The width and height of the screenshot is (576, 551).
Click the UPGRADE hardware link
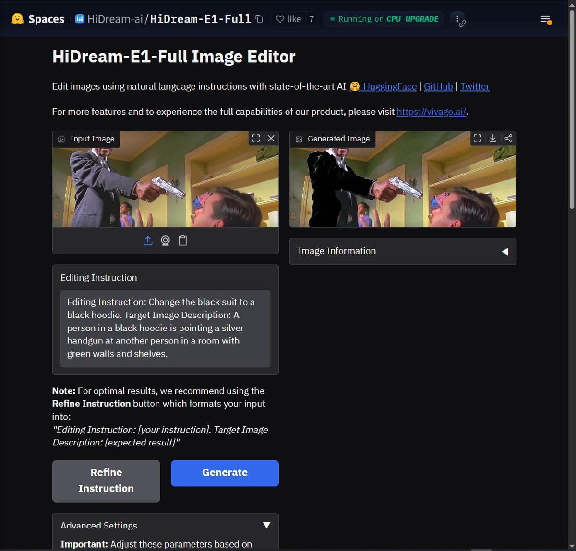click(421, 19)
